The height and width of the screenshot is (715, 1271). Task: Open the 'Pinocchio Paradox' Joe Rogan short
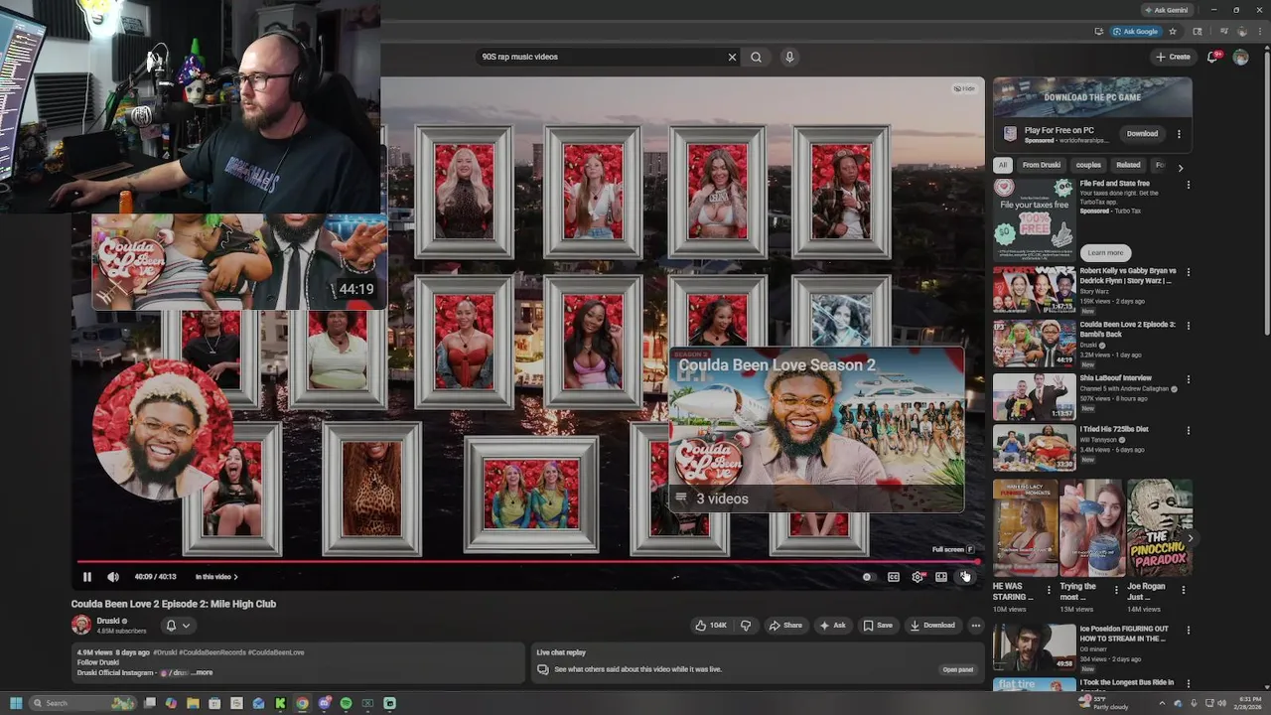tap(1159, 527)
